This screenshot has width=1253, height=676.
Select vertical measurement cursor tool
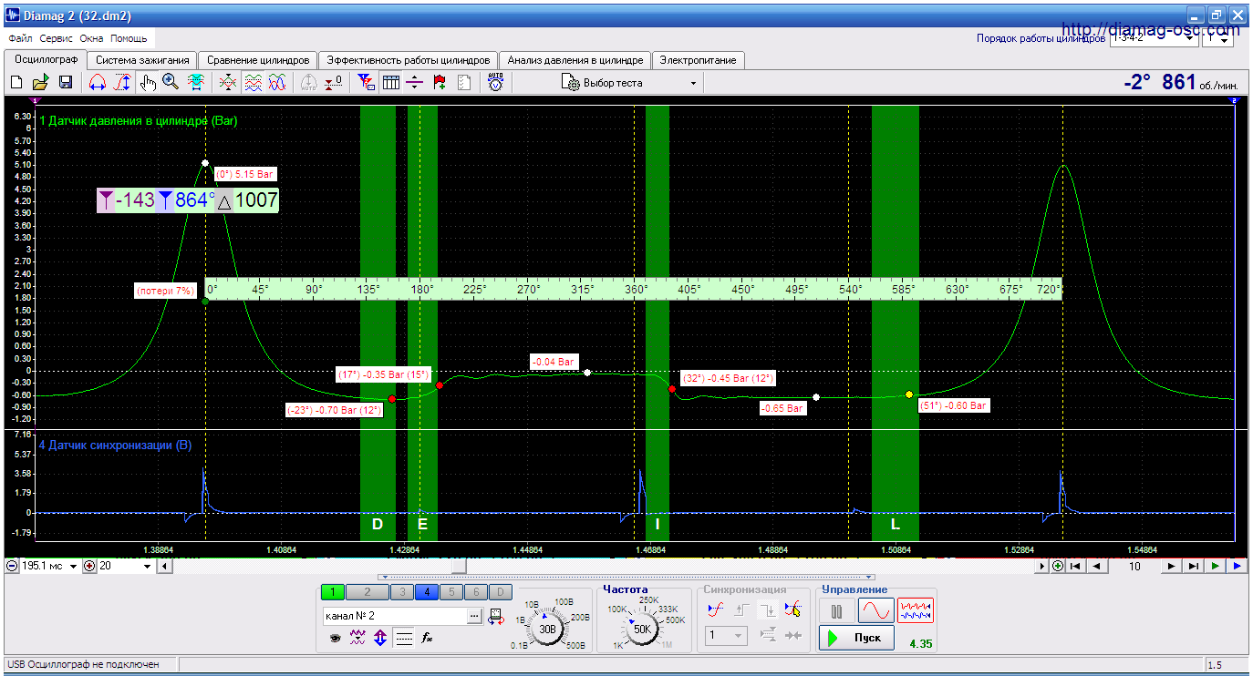tap(122, 82)
